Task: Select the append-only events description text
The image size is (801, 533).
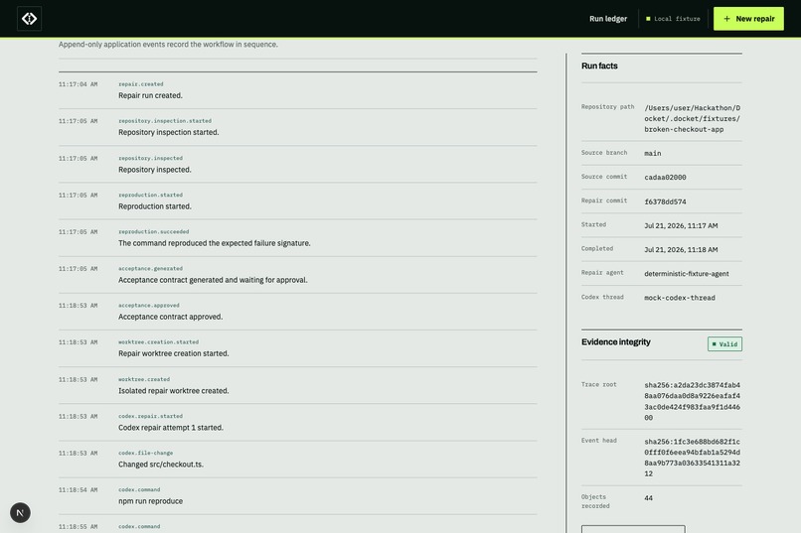Action: click(168, 45)
